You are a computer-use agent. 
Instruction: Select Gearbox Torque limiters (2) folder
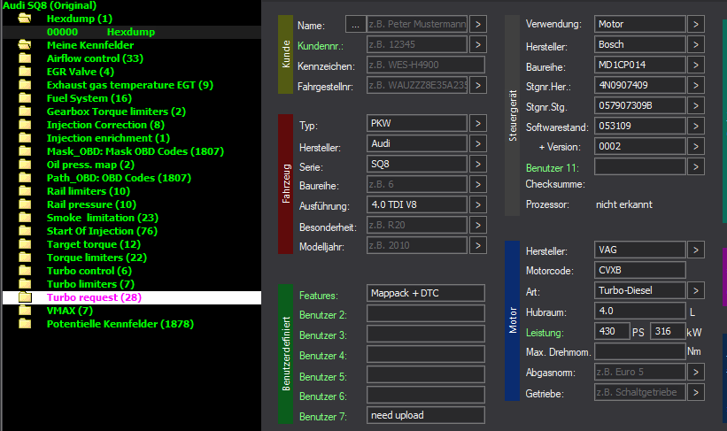pyautogui.click(x=116, y=112)
